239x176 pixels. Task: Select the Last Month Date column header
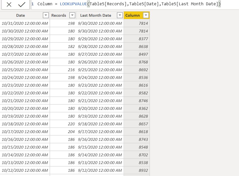96,15
